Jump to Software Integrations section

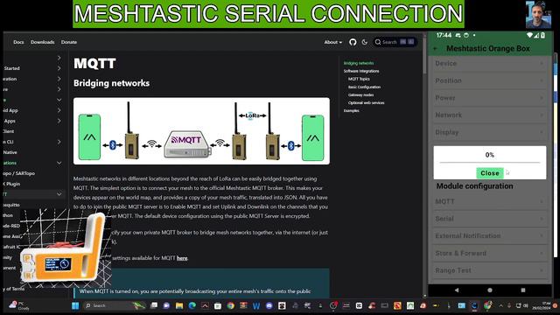coord(361,71)
